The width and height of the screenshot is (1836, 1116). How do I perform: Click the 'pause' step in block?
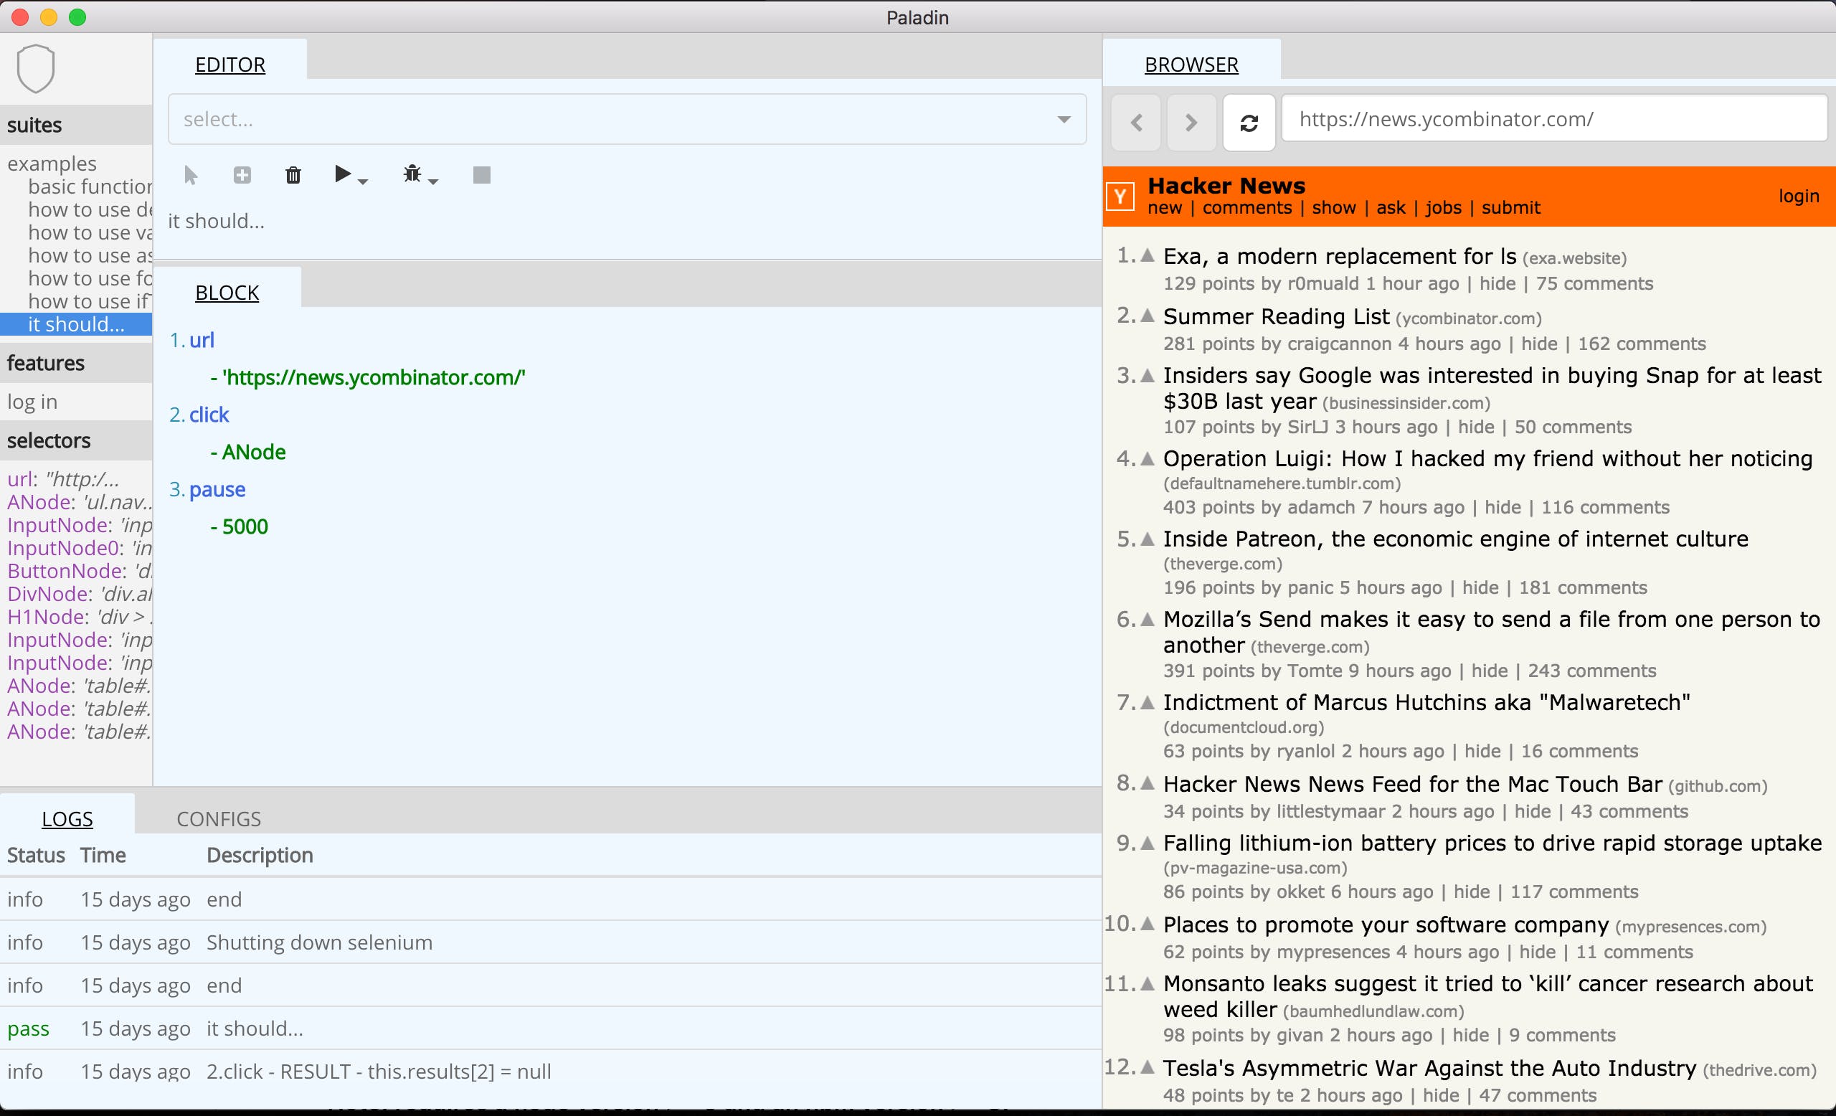coord(217,488)
